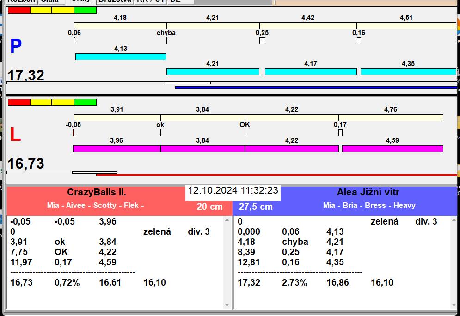Viewport: 460px width, 316px height.
Task: Click the 11,97 value in CrazyBalls results
Action: tap(21, 262)
